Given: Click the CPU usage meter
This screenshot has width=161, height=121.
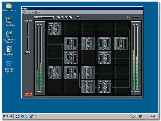Looking at the screenshot, I should point(136,17).
